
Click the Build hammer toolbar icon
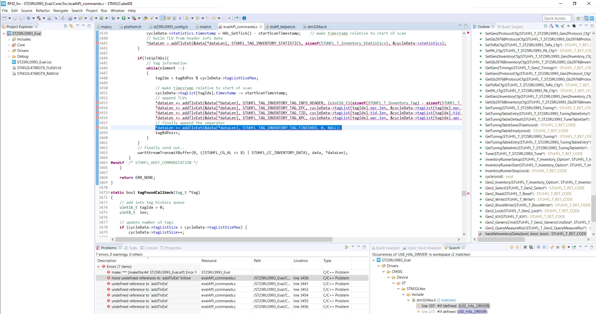point(39,18)
